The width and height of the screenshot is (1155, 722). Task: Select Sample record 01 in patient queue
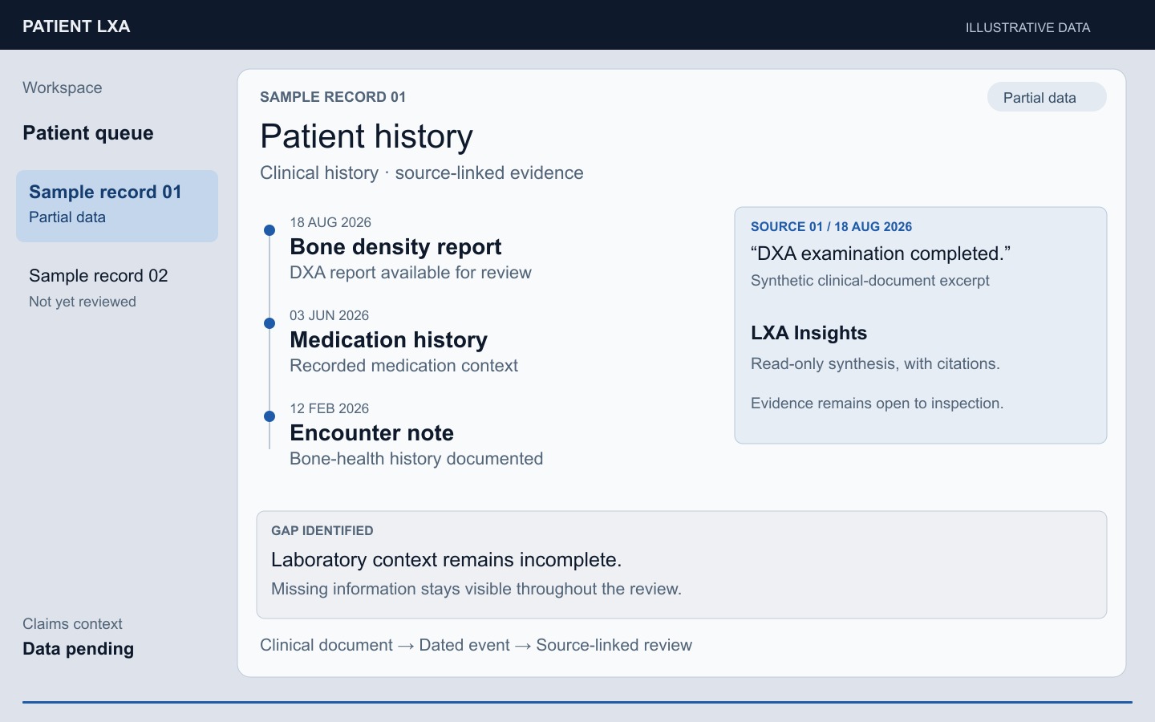pyautogui.click(x=117, y=205)
